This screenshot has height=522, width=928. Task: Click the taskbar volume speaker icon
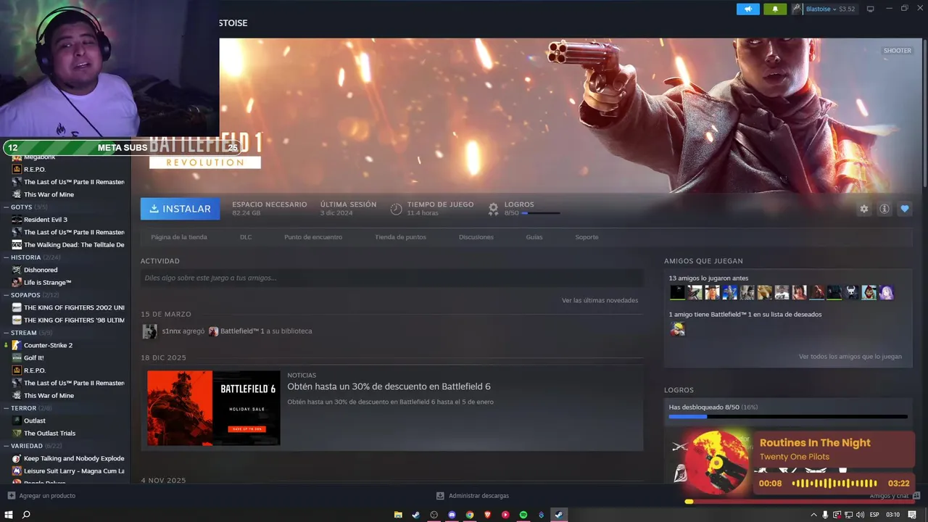click(x=860, y=515)
